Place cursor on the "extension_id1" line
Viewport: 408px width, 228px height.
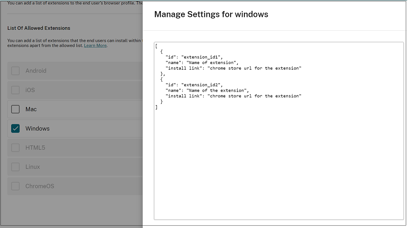coord(194,57)
